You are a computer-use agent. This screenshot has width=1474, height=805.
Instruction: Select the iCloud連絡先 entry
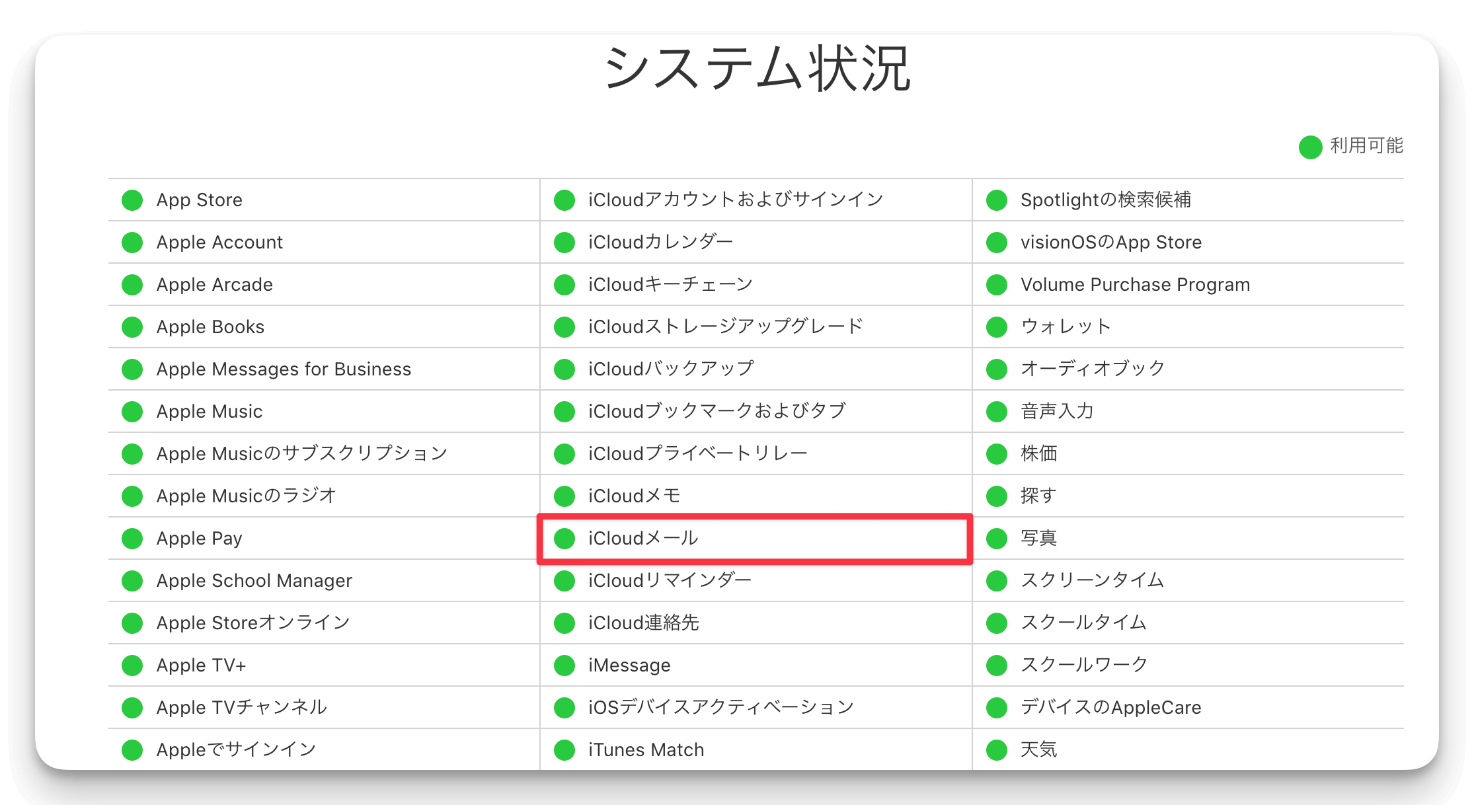644,623
